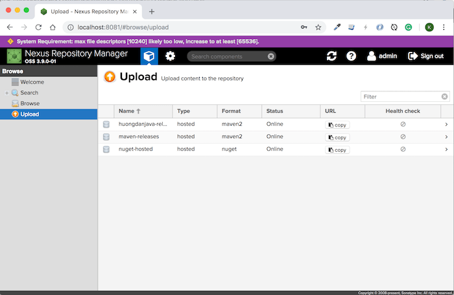The image size is (454, 295).
Task: Click the site information icon
Action: (x=70, y=27)
